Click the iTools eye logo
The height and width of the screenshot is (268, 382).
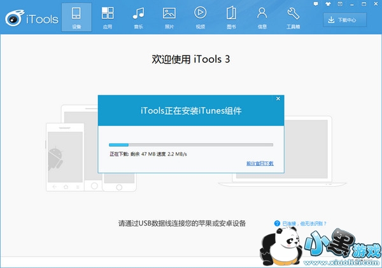pyautogui.click(x=15, y=18)
